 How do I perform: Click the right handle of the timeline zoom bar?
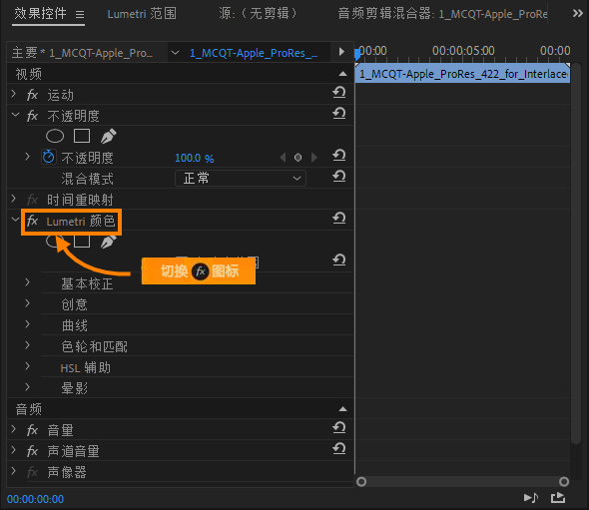point(564,482)
